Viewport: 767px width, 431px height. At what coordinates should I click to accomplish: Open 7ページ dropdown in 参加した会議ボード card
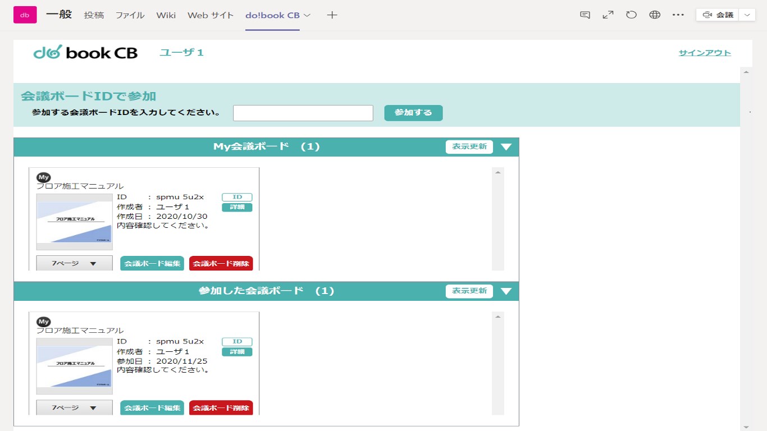[x=74, y=408]
